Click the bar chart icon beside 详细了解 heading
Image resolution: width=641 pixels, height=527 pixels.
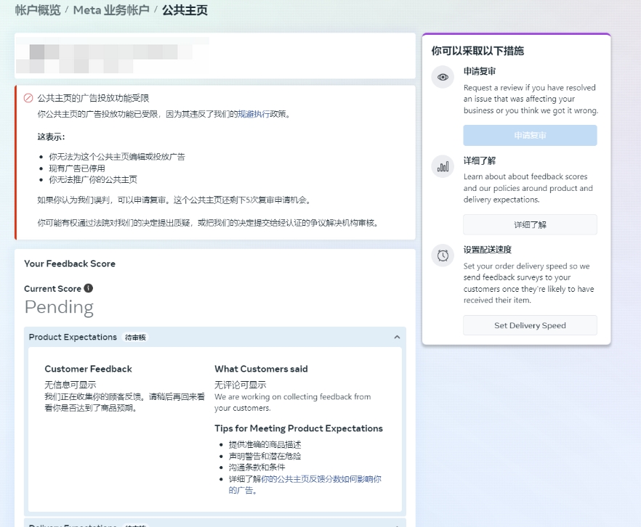point(443,166)
